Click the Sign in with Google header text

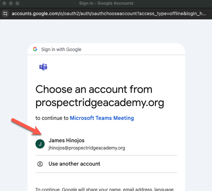[61, 49]
